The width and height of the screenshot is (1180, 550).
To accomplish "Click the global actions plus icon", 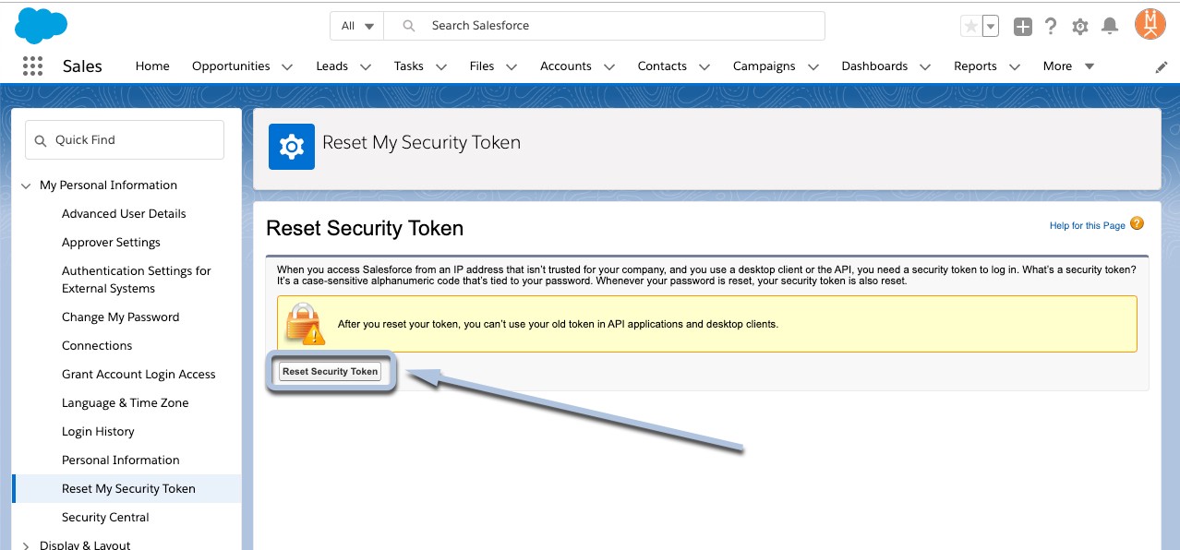I will (1022, 27).
